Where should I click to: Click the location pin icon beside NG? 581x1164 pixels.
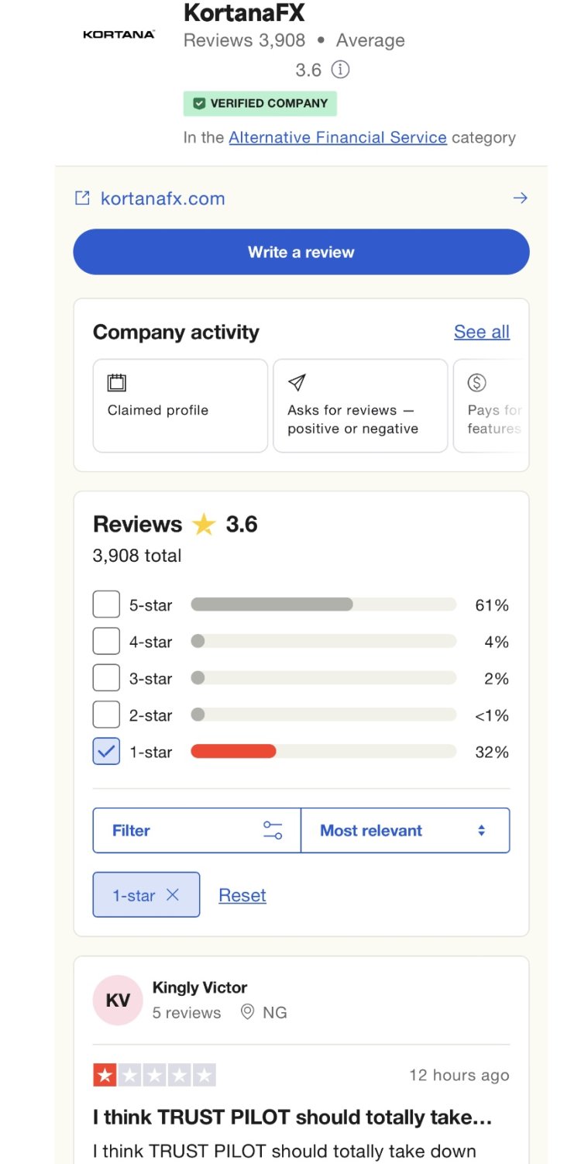[x=248, y=1012]
